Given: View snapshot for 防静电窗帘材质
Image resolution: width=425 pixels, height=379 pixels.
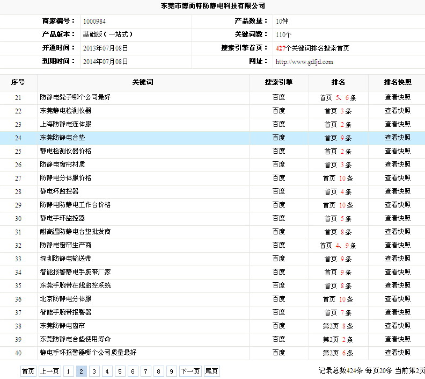Looking at the screenshot, I should point(398,165).
